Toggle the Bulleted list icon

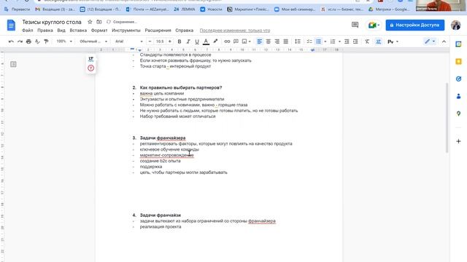tap(319, 41)
